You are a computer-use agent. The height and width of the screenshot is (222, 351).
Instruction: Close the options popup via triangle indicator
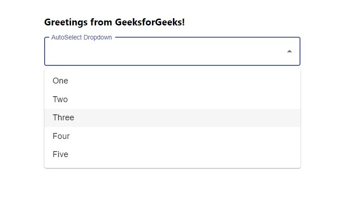[x=289, y=51]
